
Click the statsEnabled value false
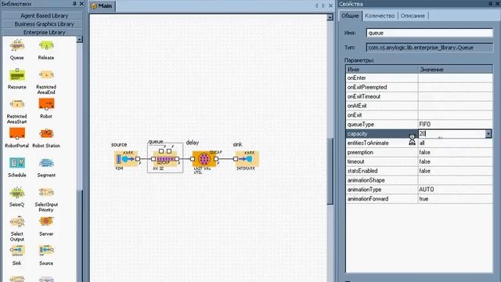click(456, 171)
